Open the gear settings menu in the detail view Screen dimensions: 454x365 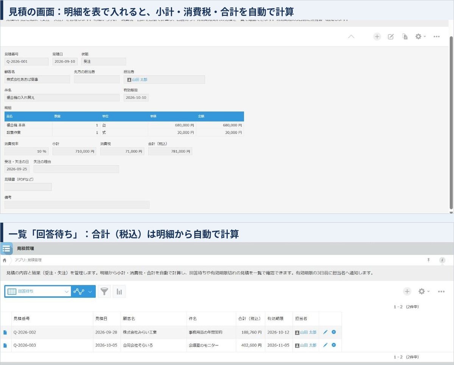[420, 37]
